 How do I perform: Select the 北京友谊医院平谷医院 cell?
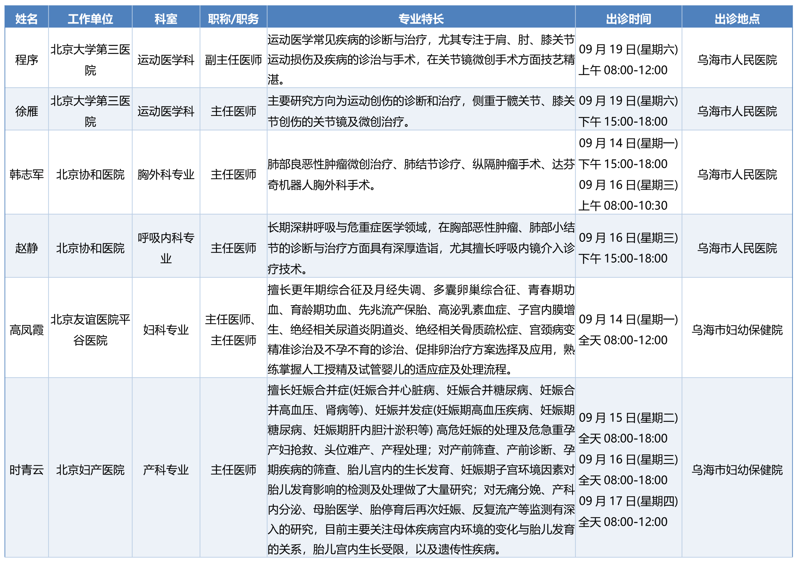tap(90, 329)
